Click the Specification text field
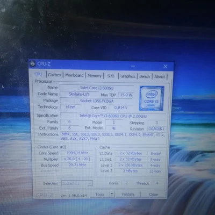Image resolution: width=215 pixels, height=215 pixels. point(113,116)
